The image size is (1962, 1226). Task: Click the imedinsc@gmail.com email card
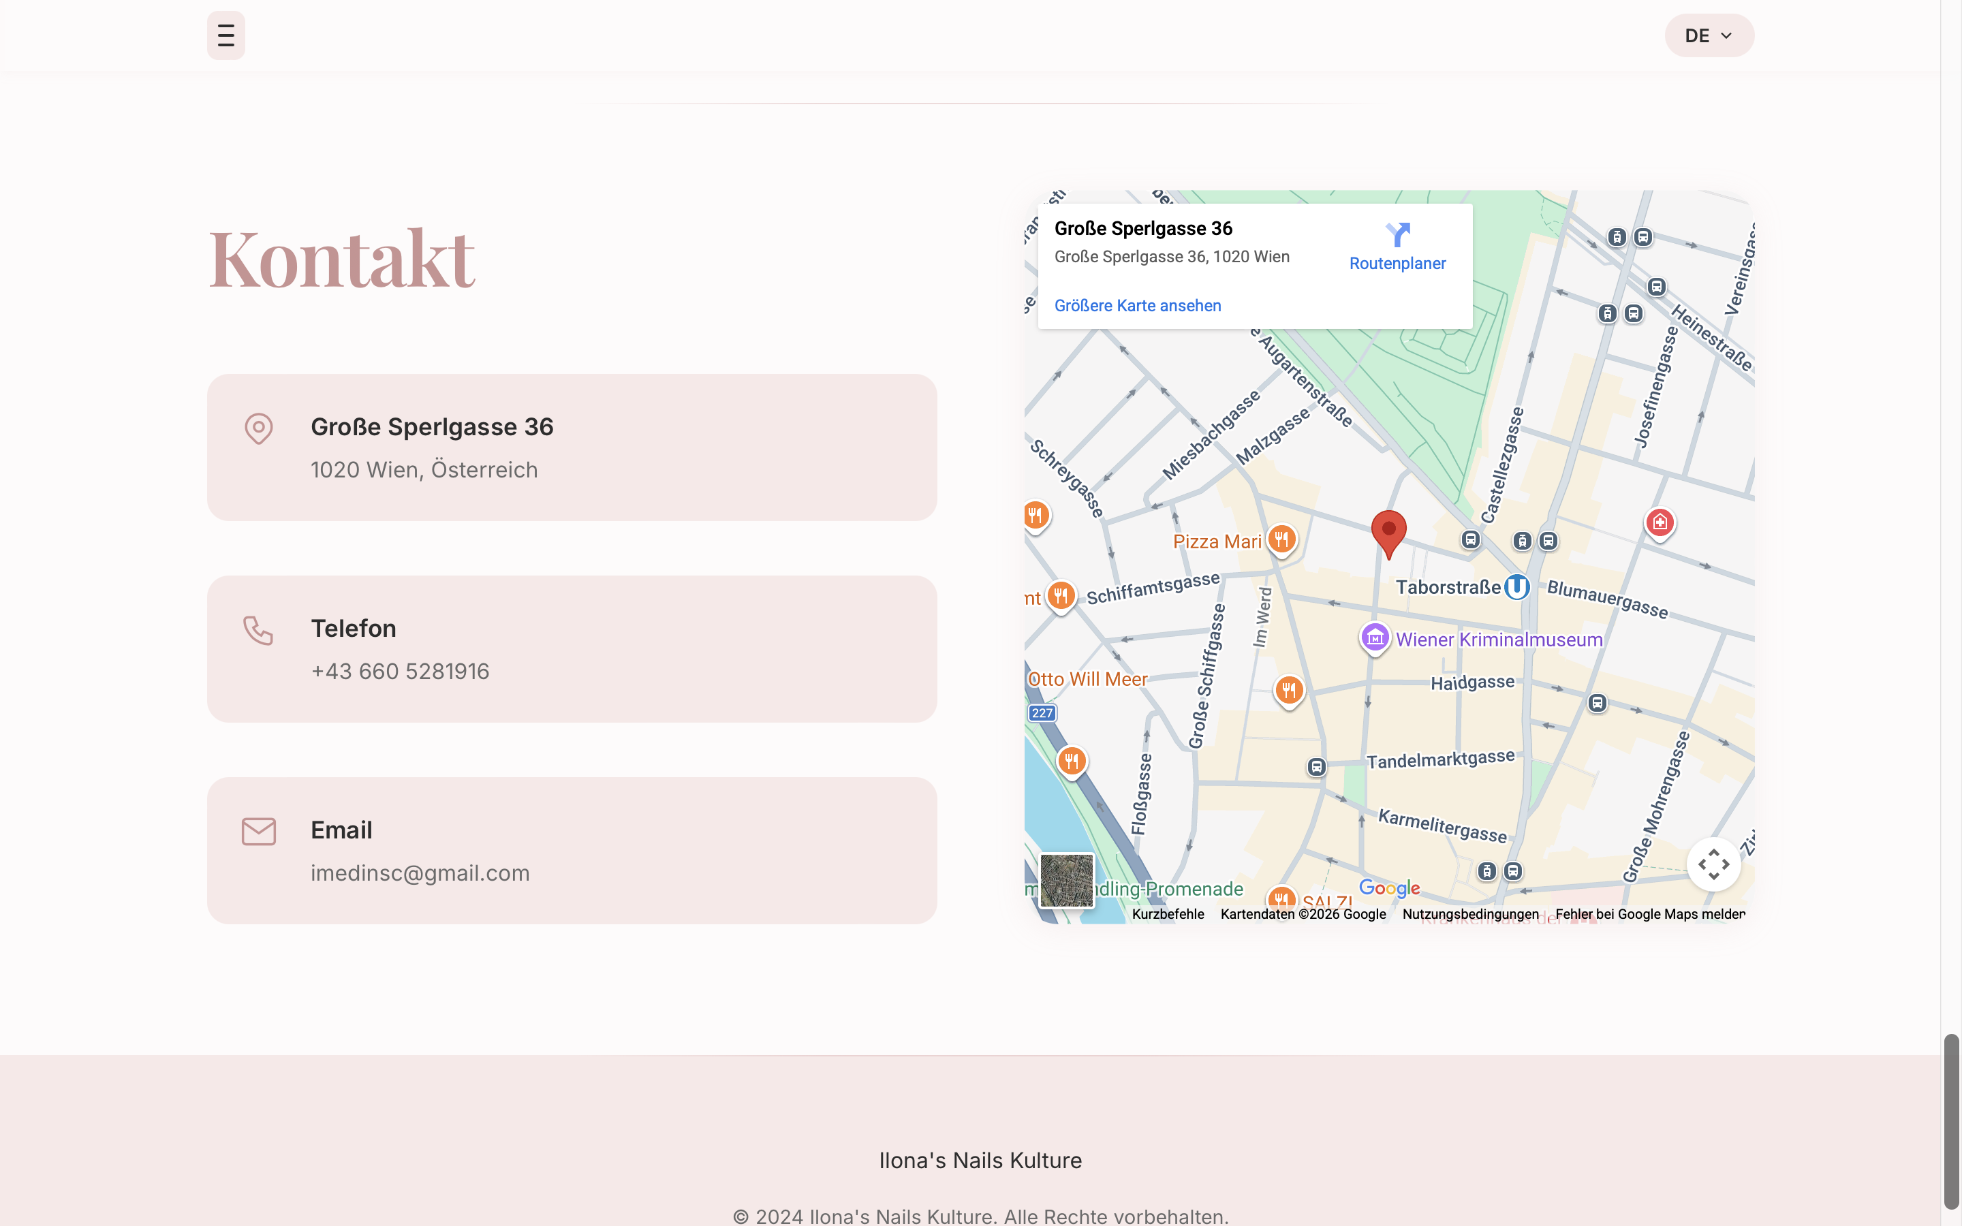coord(572,851)
